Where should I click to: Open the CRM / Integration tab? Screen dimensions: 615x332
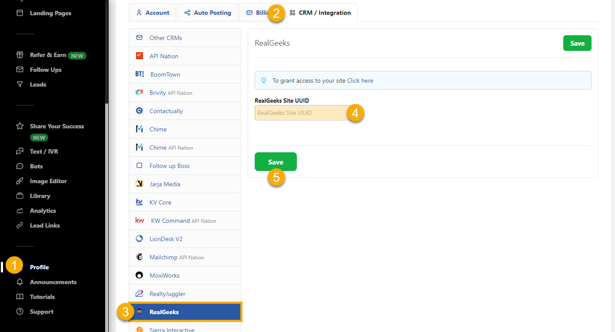tap(320, 13)
